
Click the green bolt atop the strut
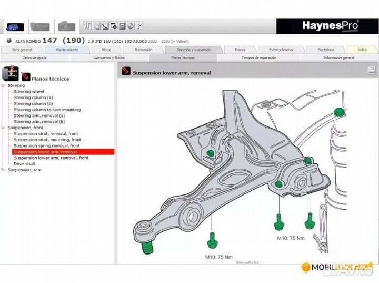(340, 112)
